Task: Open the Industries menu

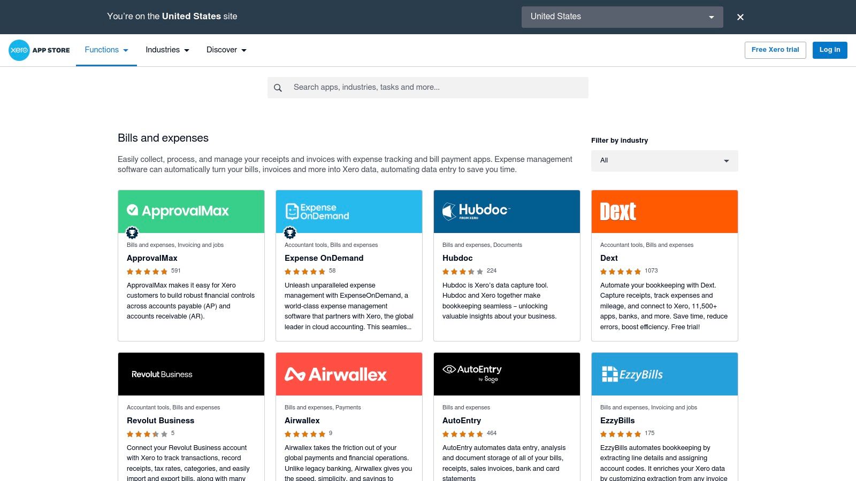Action: point(167,50)
